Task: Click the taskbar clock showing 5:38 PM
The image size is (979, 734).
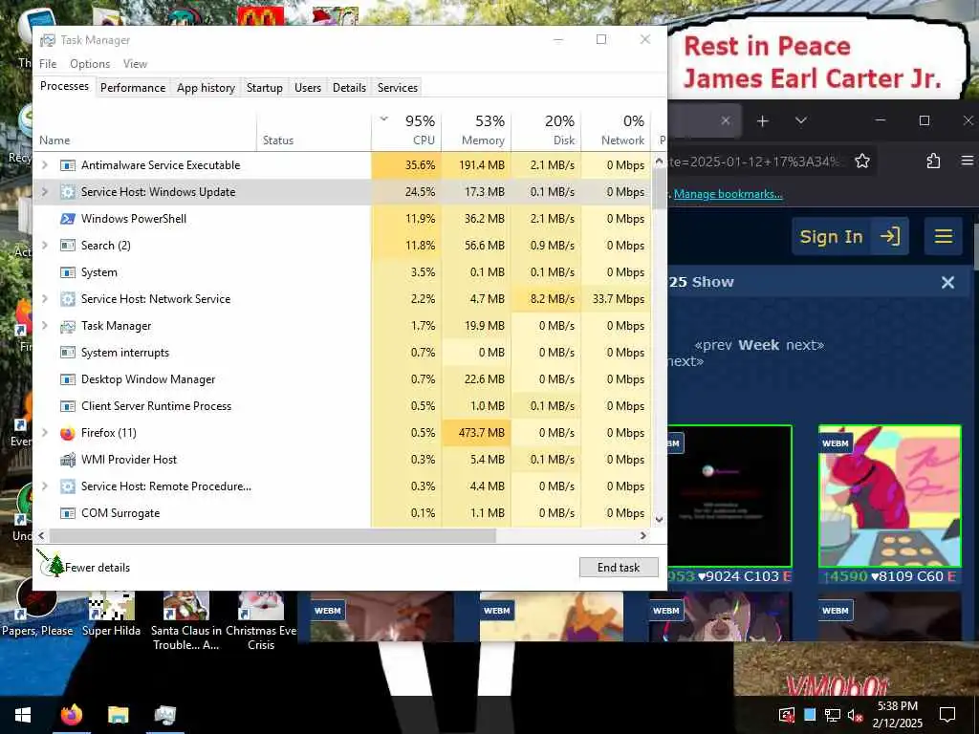Action: [897, 715]
